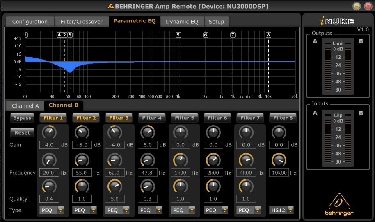The image size is (375, 222).
Task: Click Filter 6 gain knob
Action: pos(213,132)
